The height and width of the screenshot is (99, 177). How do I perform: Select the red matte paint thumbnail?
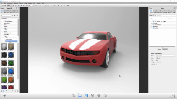(x=11, y=87)
